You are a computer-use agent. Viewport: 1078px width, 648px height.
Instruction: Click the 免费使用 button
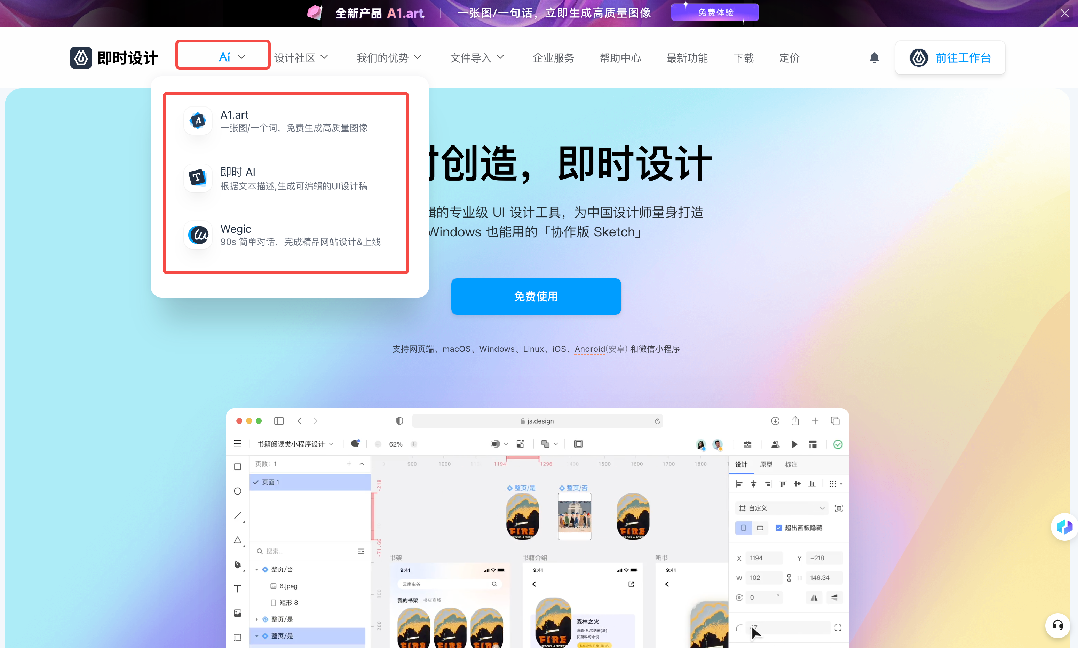[x=537, y=296]
